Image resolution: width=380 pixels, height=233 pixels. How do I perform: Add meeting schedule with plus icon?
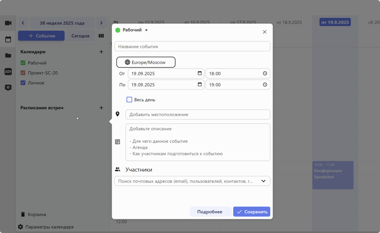(101, 108)
